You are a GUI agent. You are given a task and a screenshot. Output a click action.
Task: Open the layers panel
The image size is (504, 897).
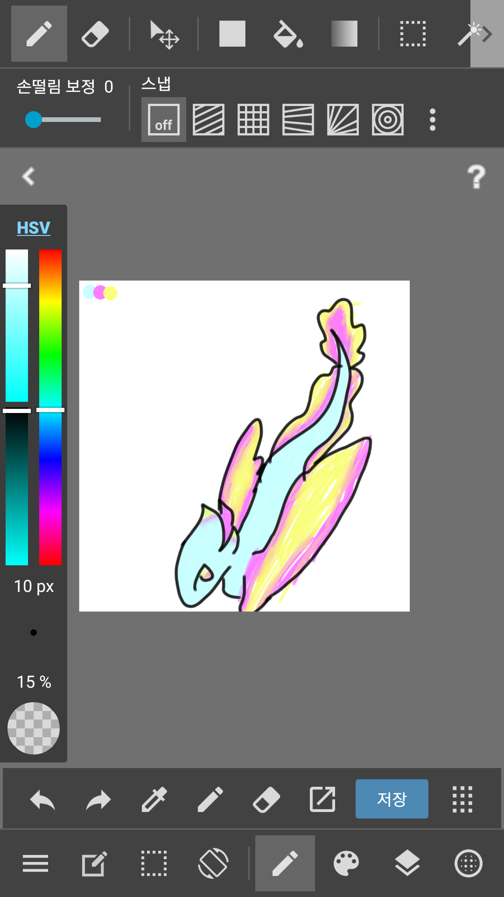(407, 863)
